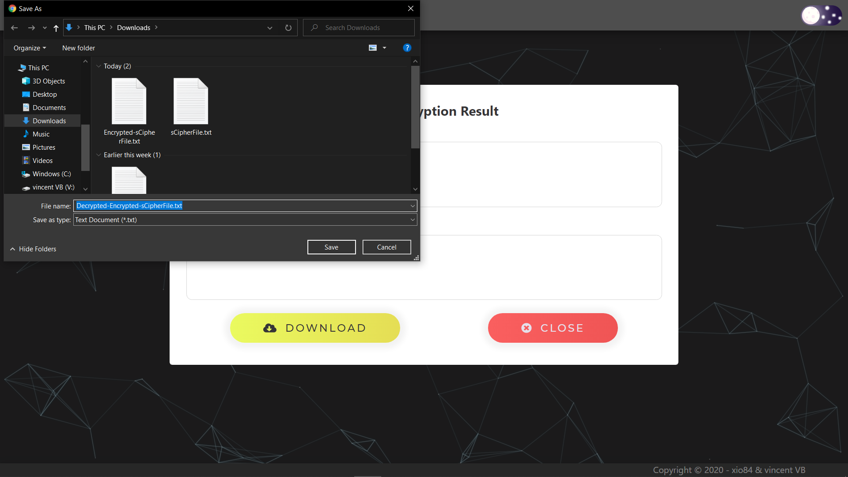Screen dimensions: 848x477
Task: Click the New folder icon
Action: point(79,48)
